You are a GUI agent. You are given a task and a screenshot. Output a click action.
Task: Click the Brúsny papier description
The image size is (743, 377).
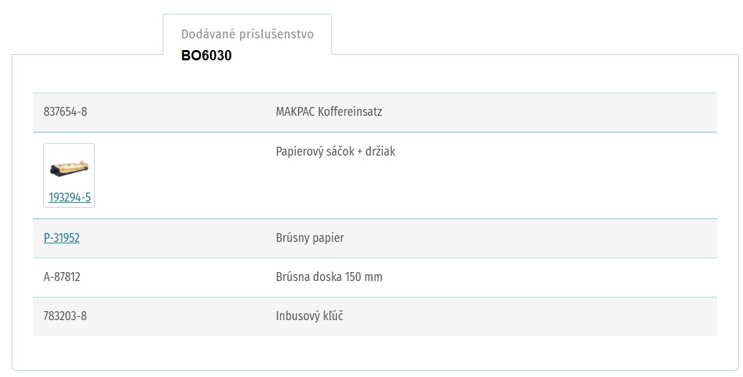pyautogui.click(x=310, y=238)
